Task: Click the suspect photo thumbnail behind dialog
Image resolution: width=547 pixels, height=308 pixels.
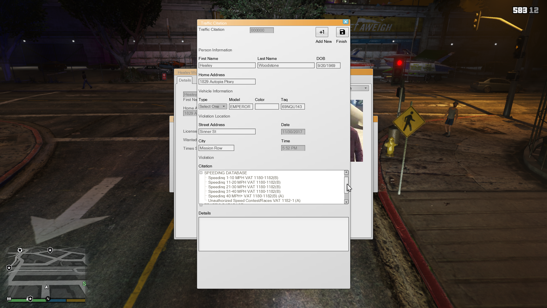Action: click(356, 131)
